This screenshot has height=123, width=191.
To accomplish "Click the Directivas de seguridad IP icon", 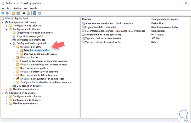I will 18,79.
